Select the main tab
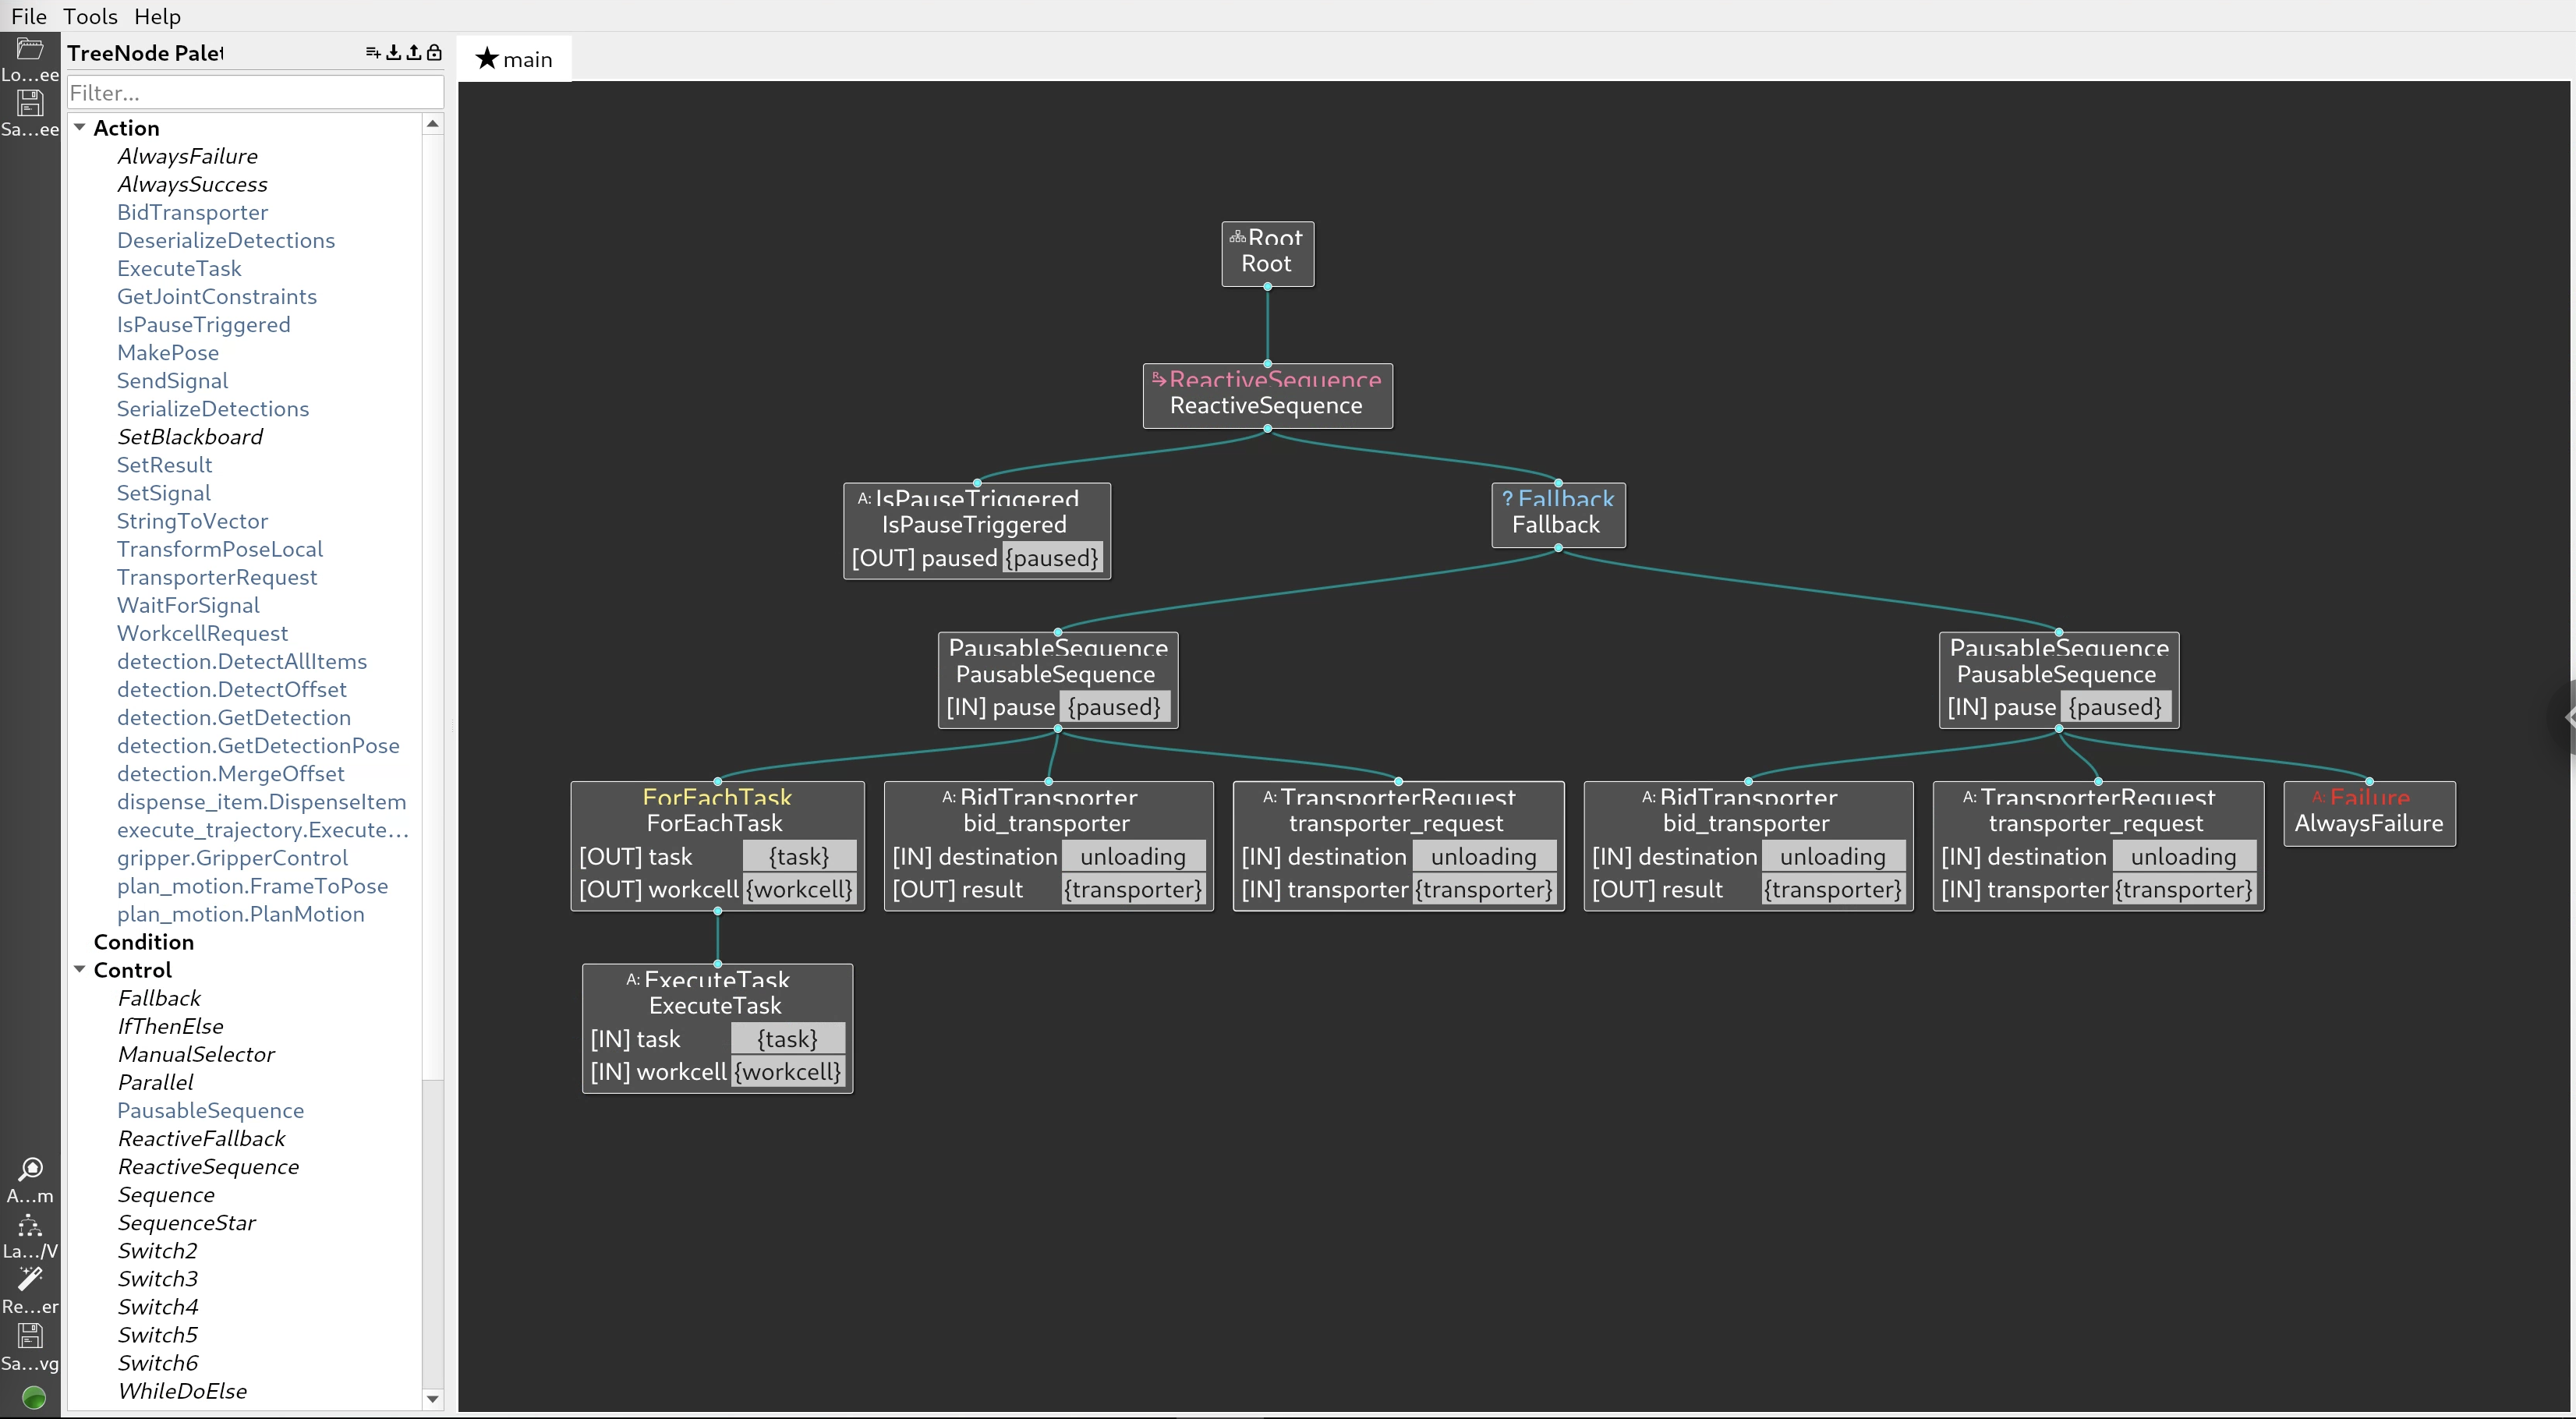This screenshot has height=1419, width=2576. pos(514,58)
